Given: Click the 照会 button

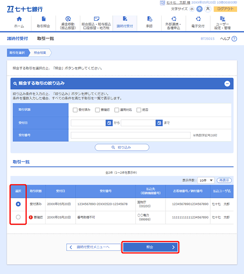Looking at the screenshot, I should tap(150, 247).
